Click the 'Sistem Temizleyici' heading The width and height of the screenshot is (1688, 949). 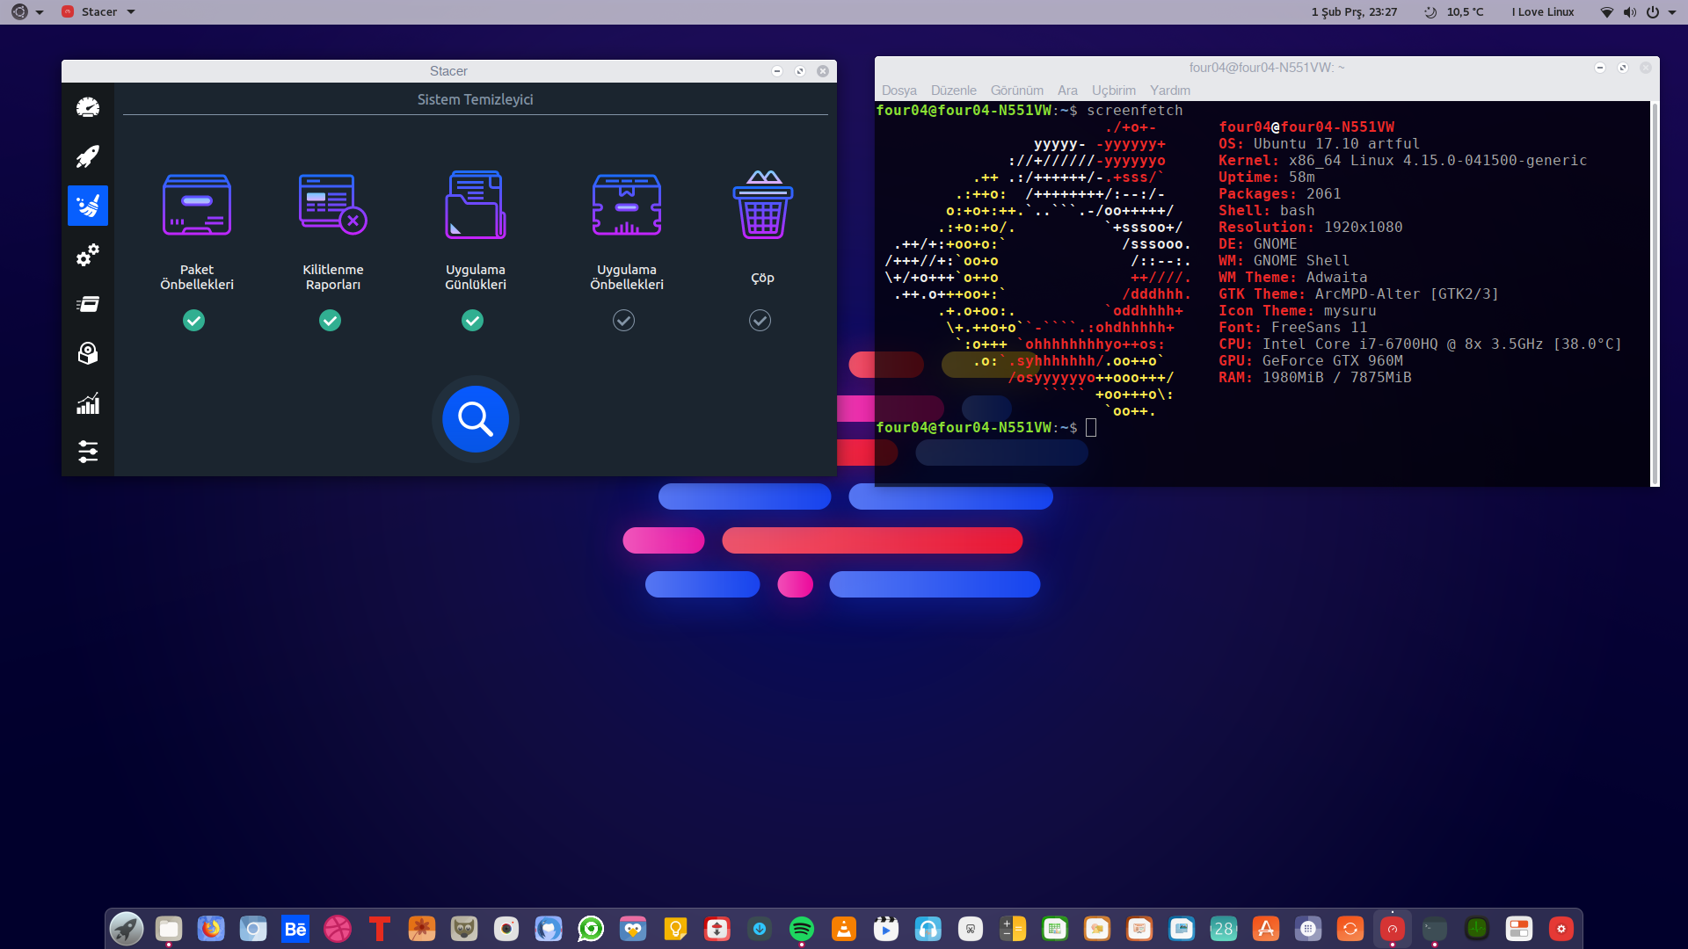(475, 99)
